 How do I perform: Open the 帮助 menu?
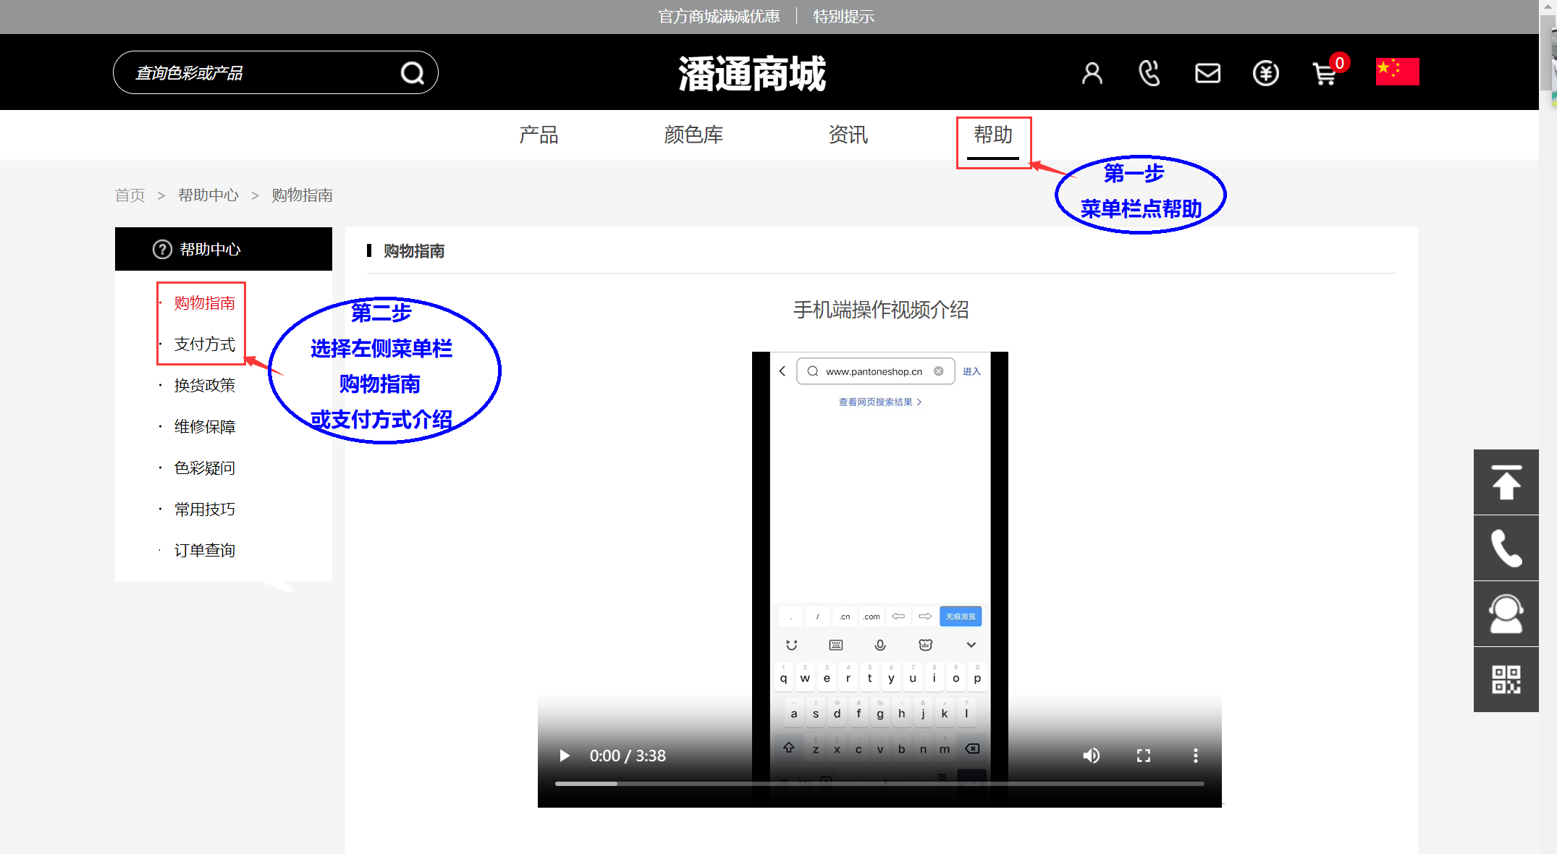point(993,135)
